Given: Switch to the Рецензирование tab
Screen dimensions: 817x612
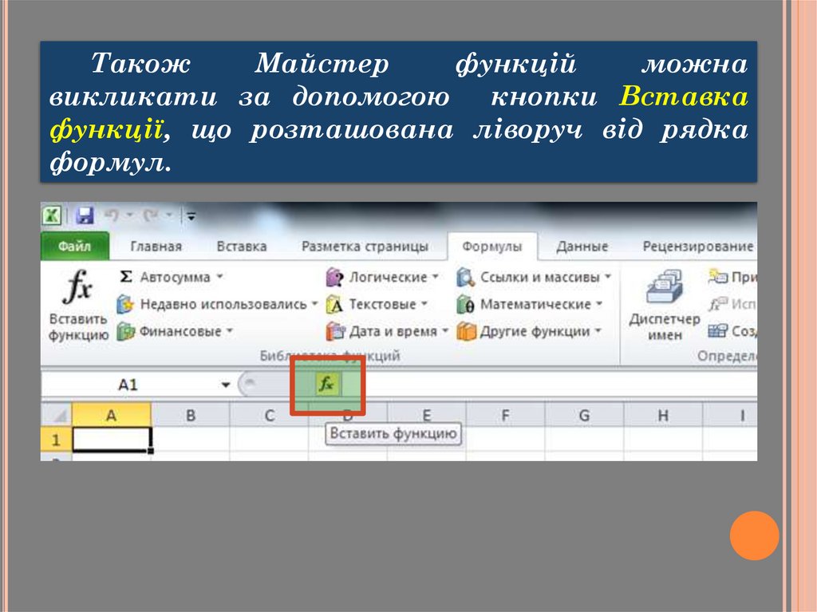Looking at the screenshot, I should 697,246.
